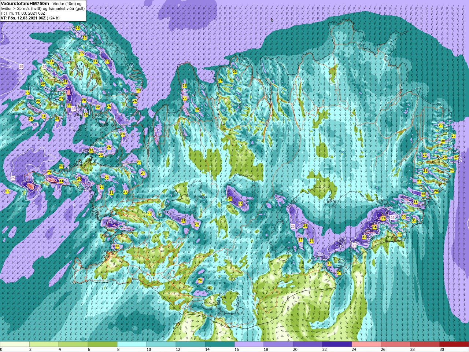Screen dimensions: 469x352
Task: Click the legend scale value 6
Action: (89, 349)
